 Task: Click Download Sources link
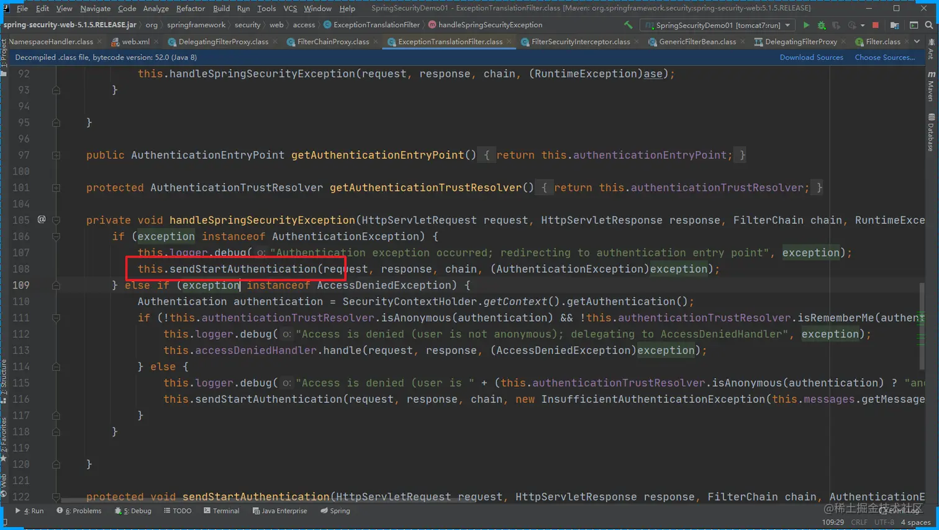coord(811,57)
